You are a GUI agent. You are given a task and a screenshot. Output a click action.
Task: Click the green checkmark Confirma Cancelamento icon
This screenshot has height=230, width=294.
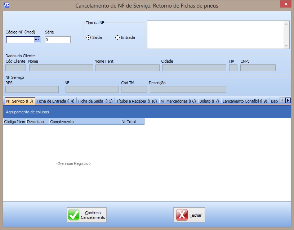74,215
